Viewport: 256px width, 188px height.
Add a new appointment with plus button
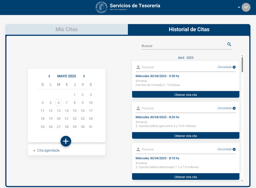point(66,141)
